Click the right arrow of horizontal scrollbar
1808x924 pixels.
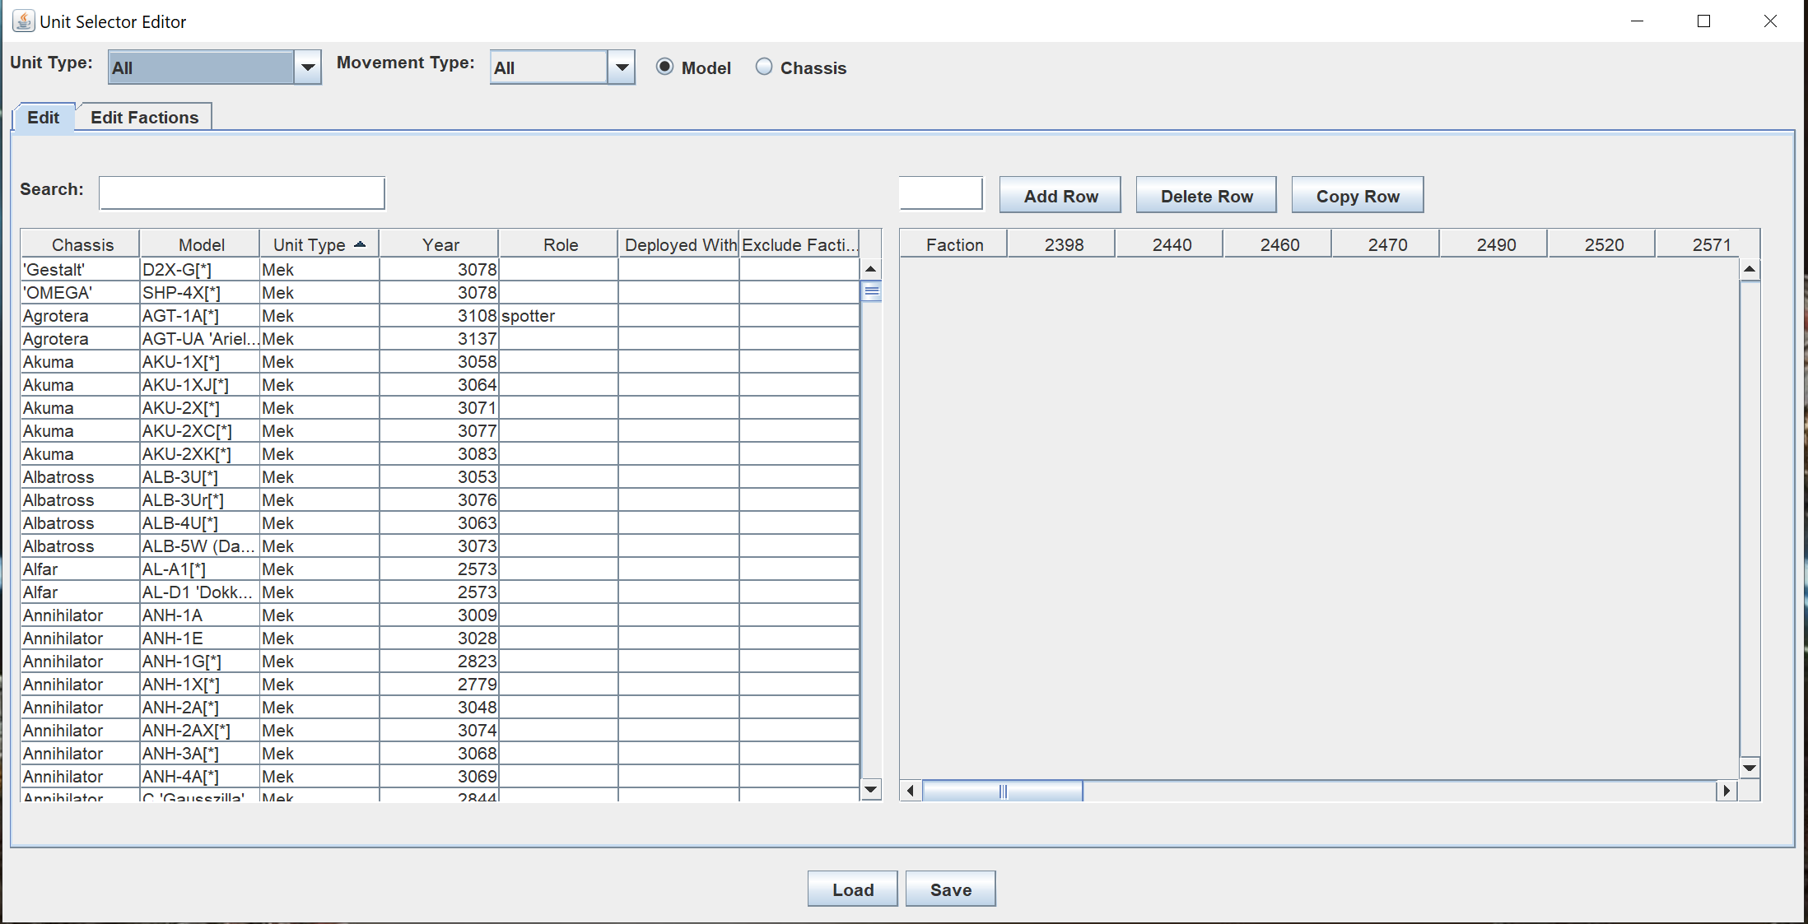[1726, 790]
